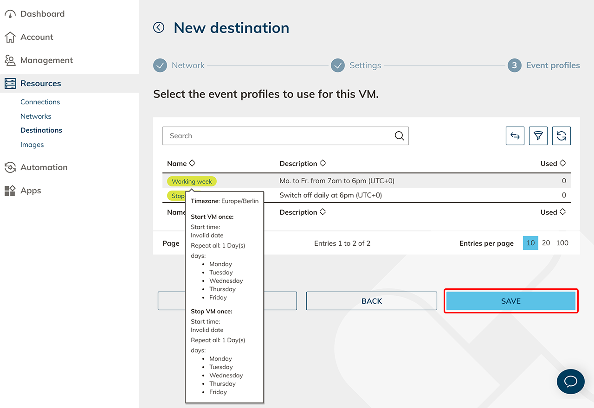594x408 pixels.
Task: Click the column swap arrows icon
Action: coord(515,136)
